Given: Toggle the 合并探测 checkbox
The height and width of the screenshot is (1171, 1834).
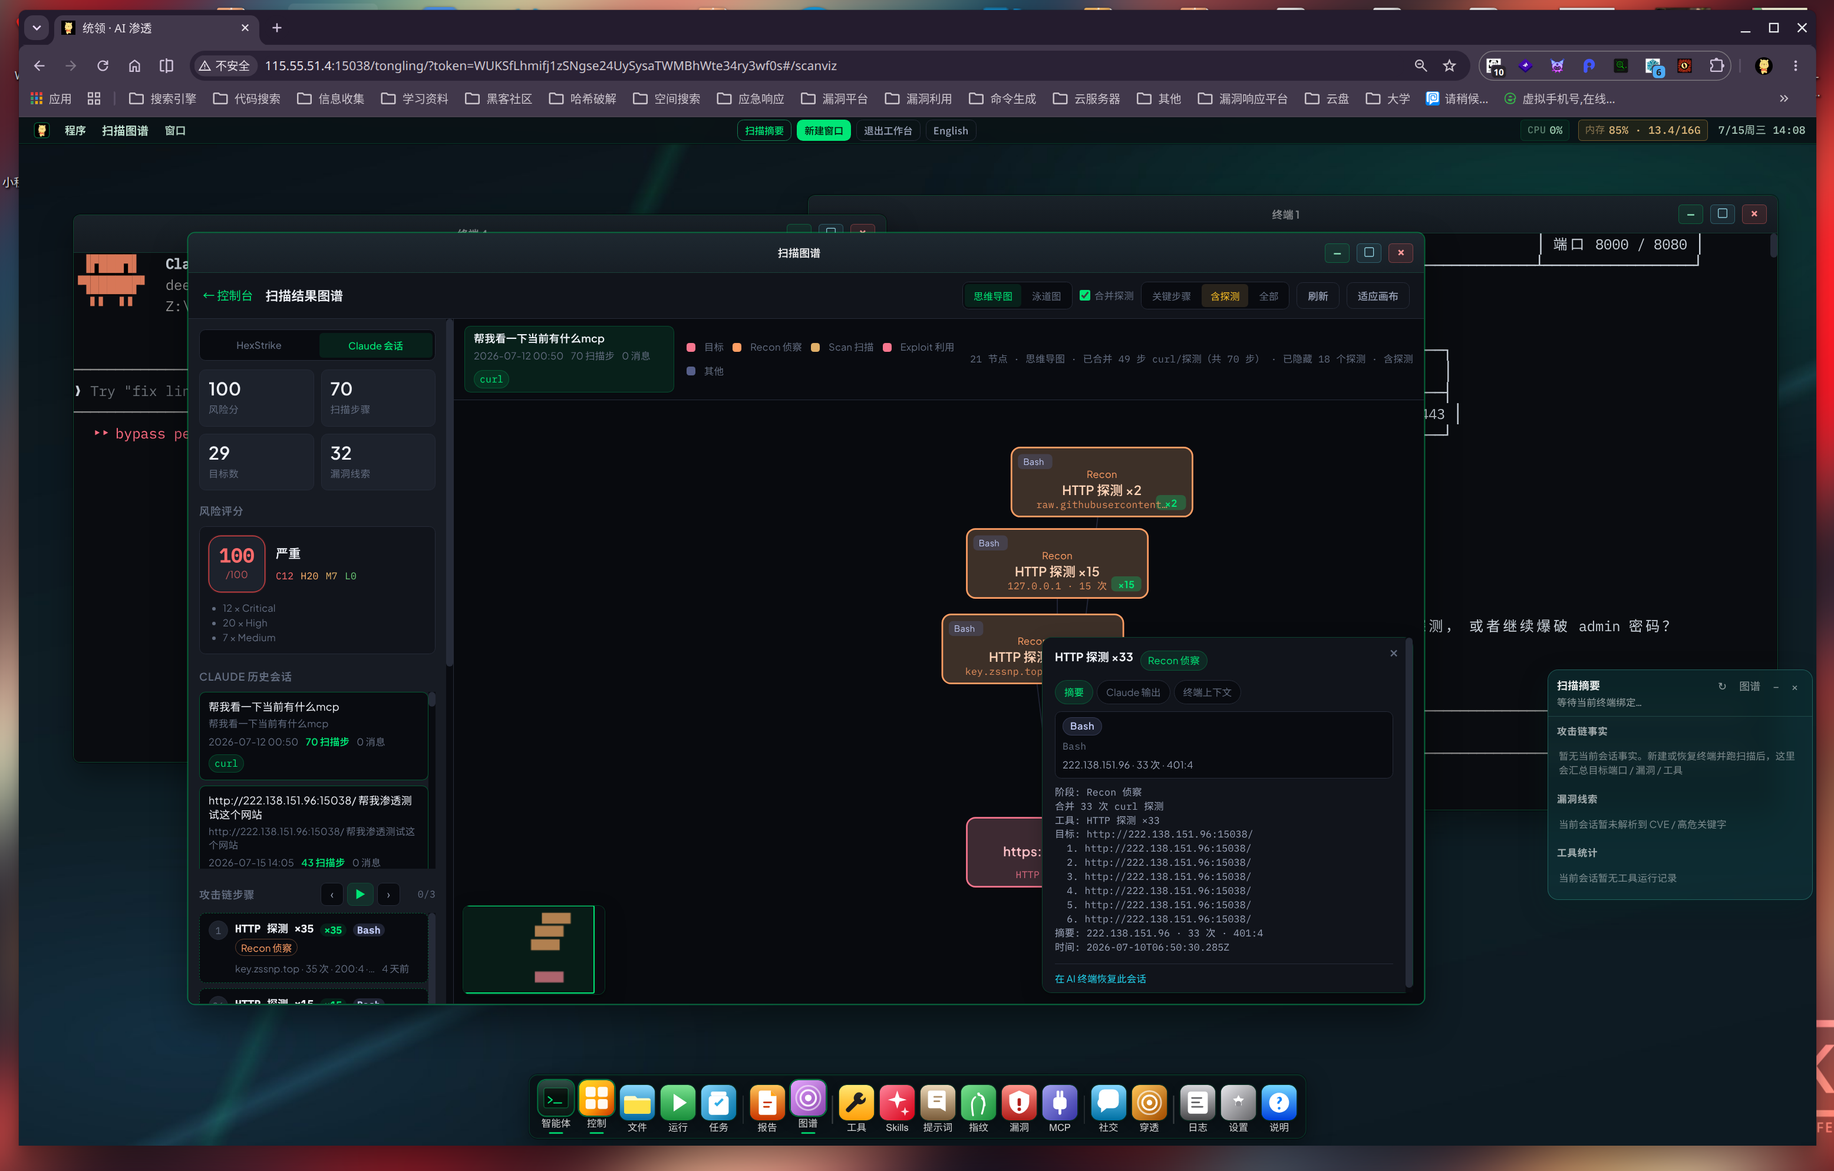Looking at the screenshot, I should click(1084, 296).
